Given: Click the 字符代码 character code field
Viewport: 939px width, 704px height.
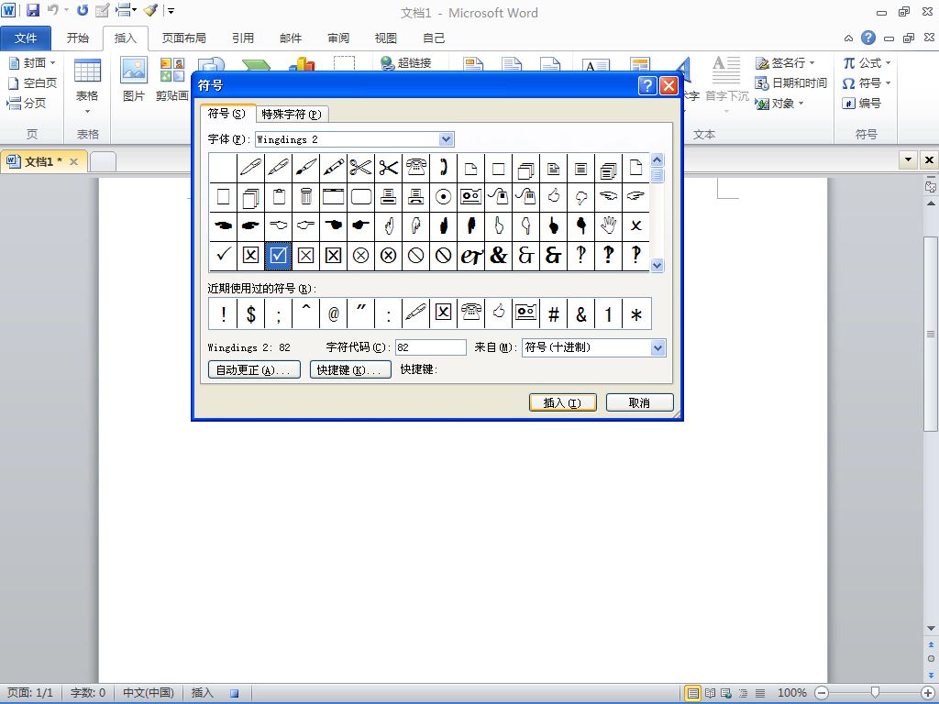Looking at the screenshot, I should [431, 347].
